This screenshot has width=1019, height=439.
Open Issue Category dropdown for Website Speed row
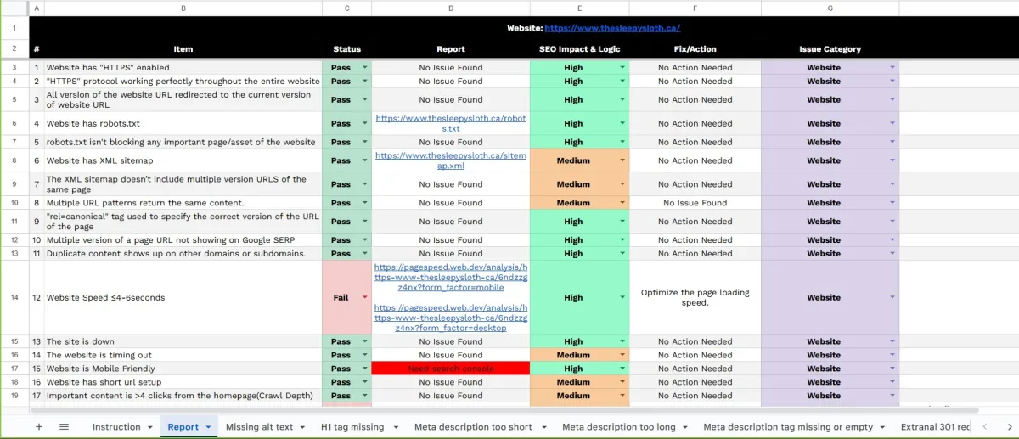click(892, 298)
